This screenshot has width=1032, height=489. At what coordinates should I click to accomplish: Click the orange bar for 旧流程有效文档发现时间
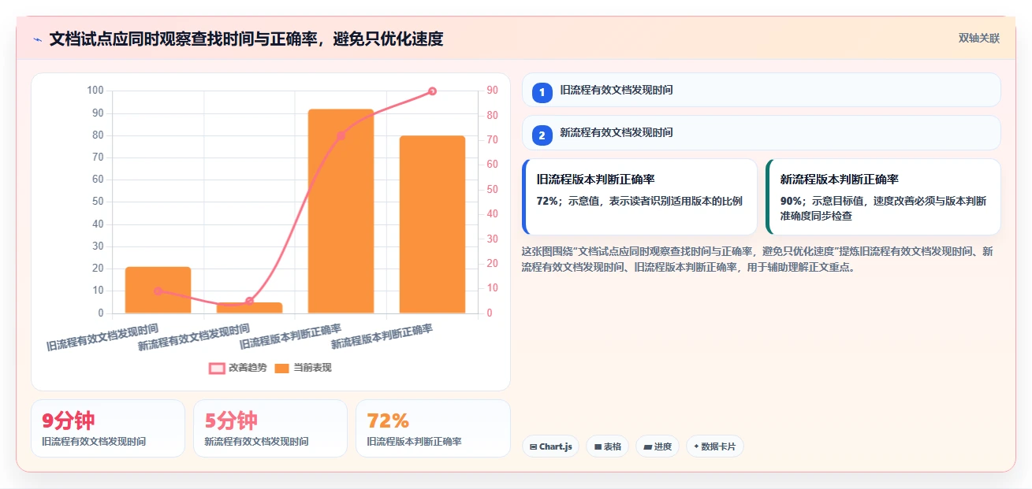tap(158, 290)
